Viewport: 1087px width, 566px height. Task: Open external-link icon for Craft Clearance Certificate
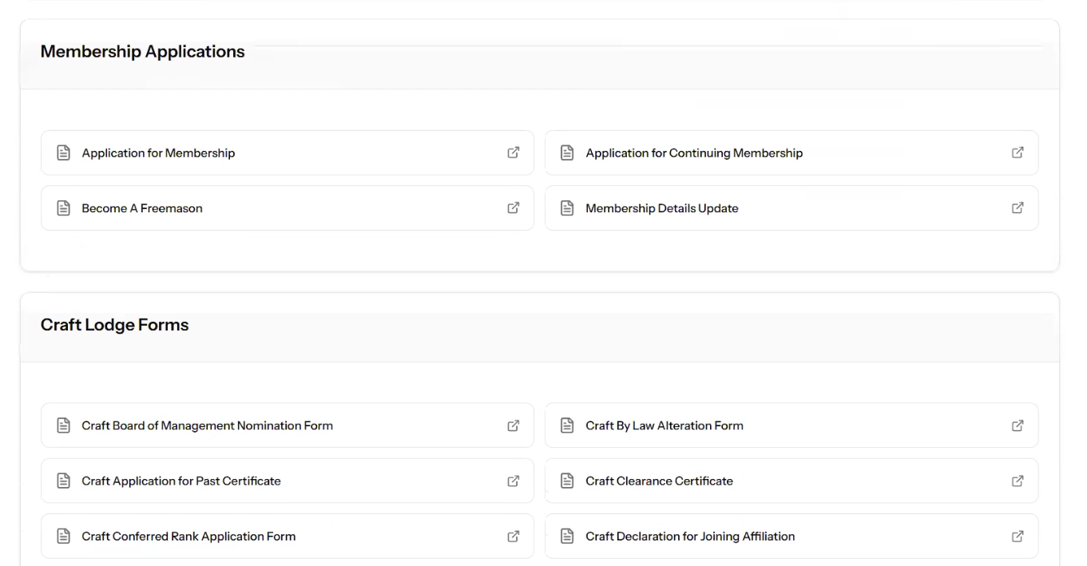pyautogui.click(x=1018, y=481)
